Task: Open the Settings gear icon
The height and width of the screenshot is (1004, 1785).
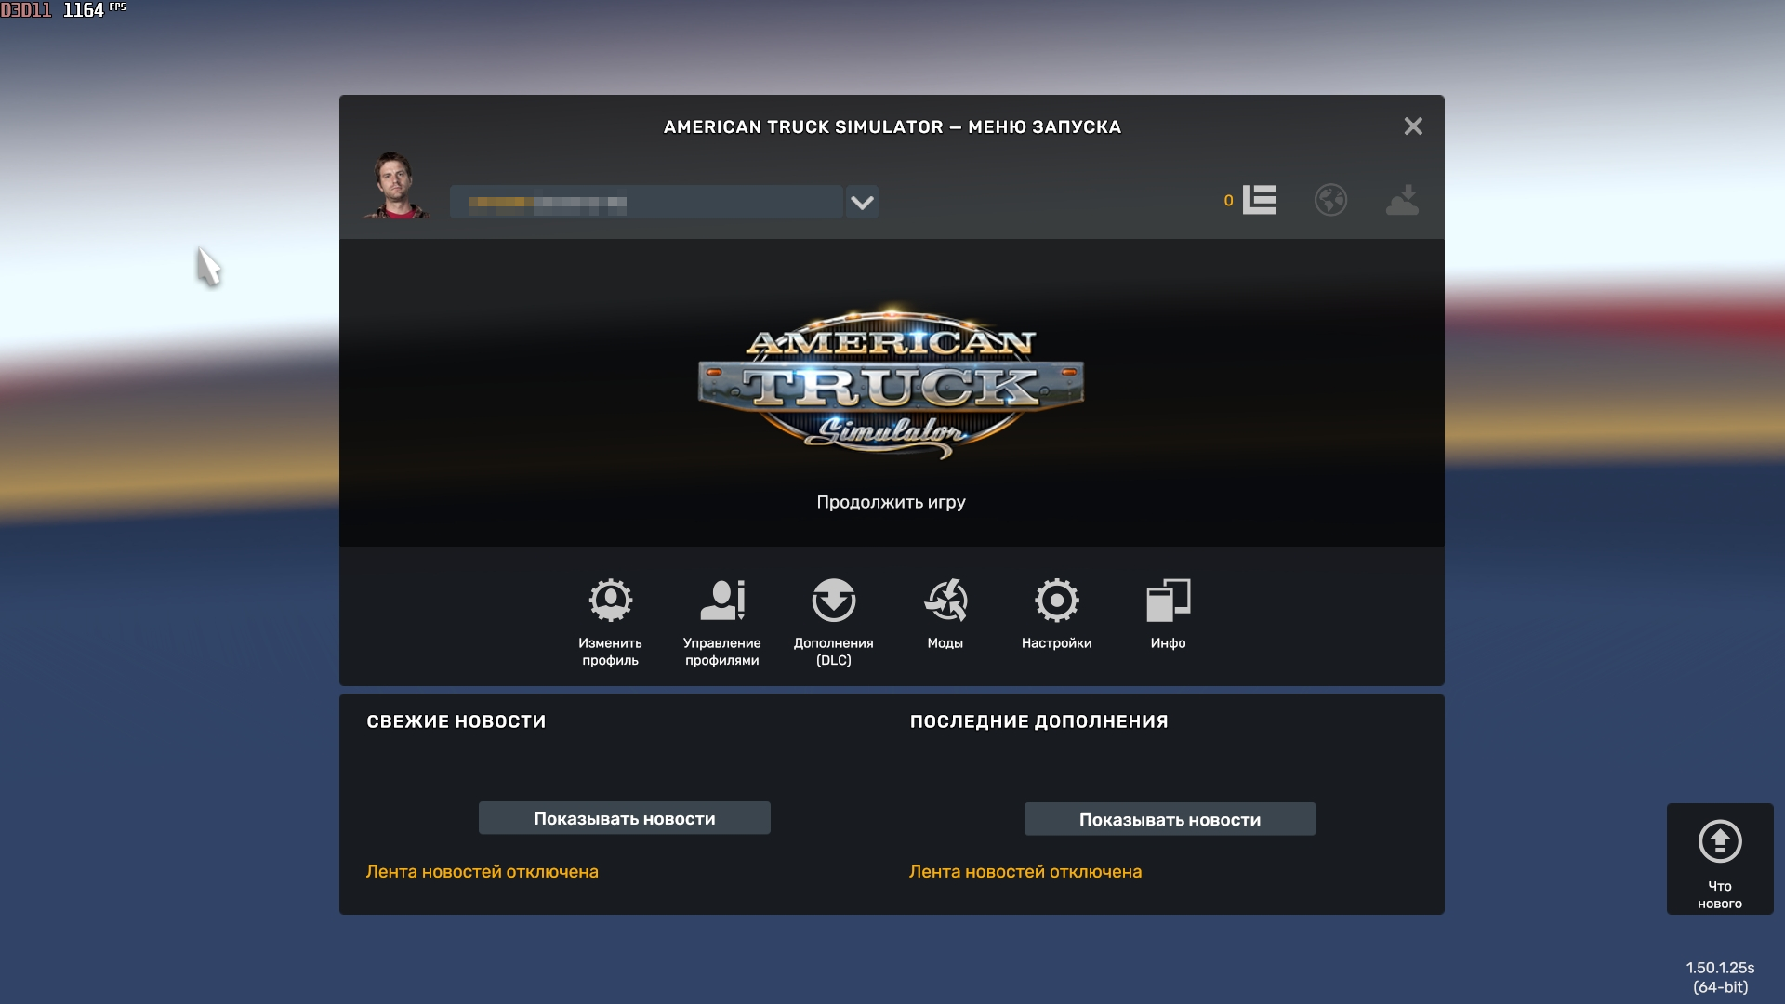Action: point(1056,601)
